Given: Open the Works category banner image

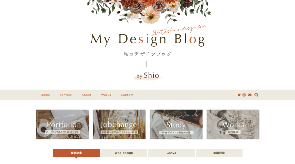Looking at the screenshot, I should (x=233, y=124).
